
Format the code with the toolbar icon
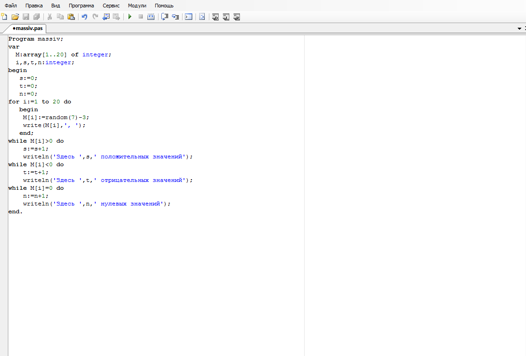pos(202,17)
